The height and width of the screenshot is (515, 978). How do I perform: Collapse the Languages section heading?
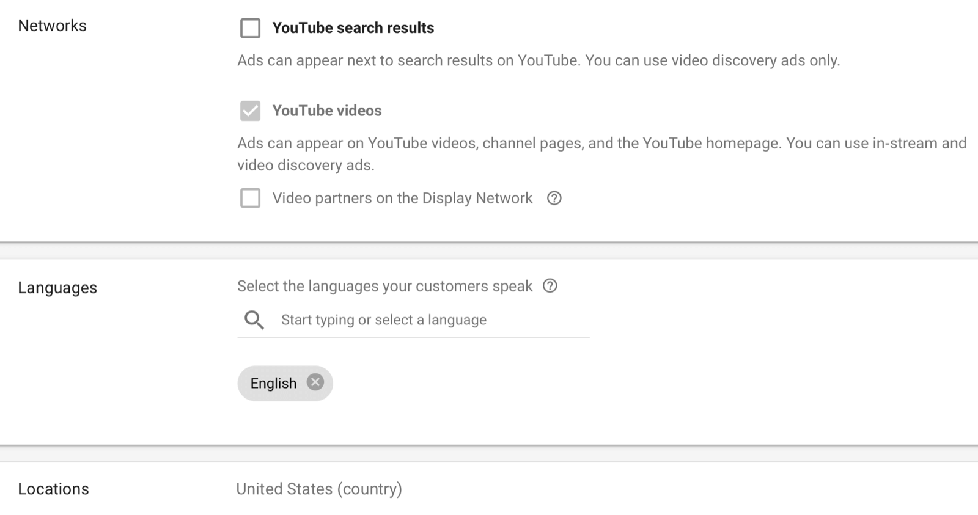click(x=57, y=288)
